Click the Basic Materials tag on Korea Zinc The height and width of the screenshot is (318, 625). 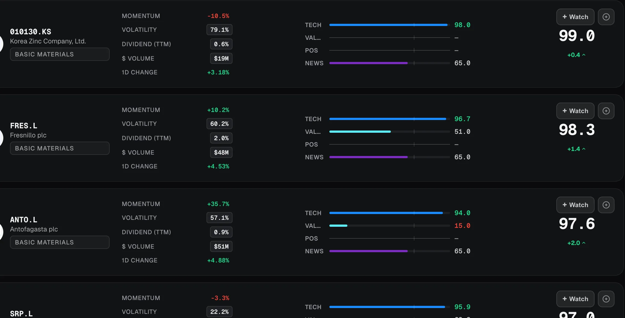pyautogui.click(x=60, y=54)
